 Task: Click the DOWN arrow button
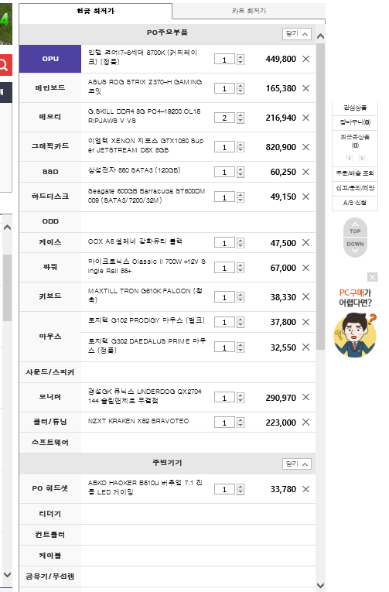[x=355, y=248]
